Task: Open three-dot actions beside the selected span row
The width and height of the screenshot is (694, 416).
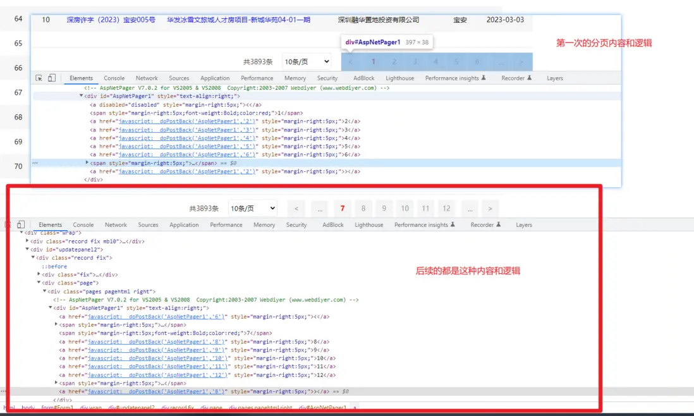Action: click(x=35, y=163)
